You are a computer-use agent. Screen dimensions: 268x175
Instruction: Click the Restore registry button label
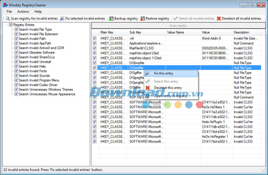(157, 18)
